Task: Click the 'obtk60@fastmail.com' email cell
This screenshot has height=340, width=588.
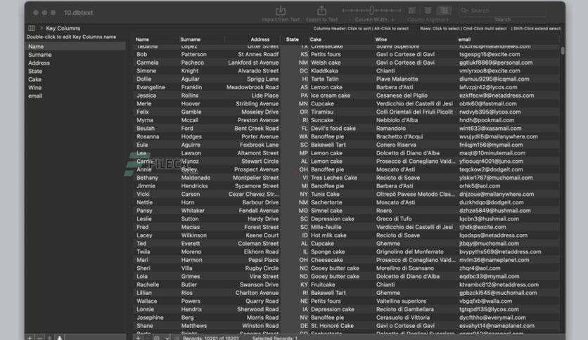Action: click(488, 104)
